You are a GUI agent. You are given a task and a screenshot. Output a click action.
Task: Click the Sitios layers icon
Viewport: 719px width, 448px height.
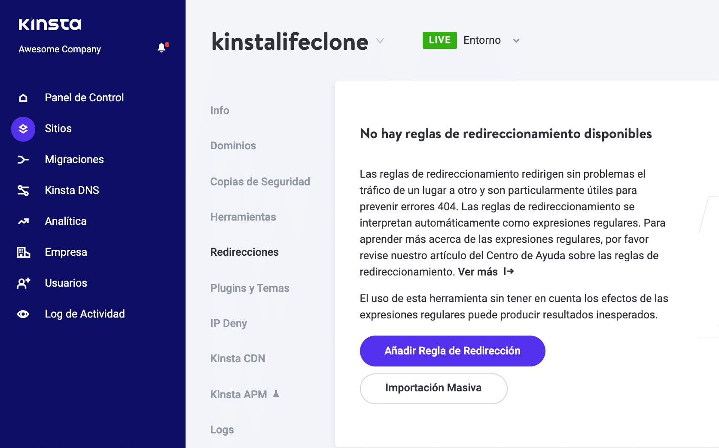pos(23,129)
